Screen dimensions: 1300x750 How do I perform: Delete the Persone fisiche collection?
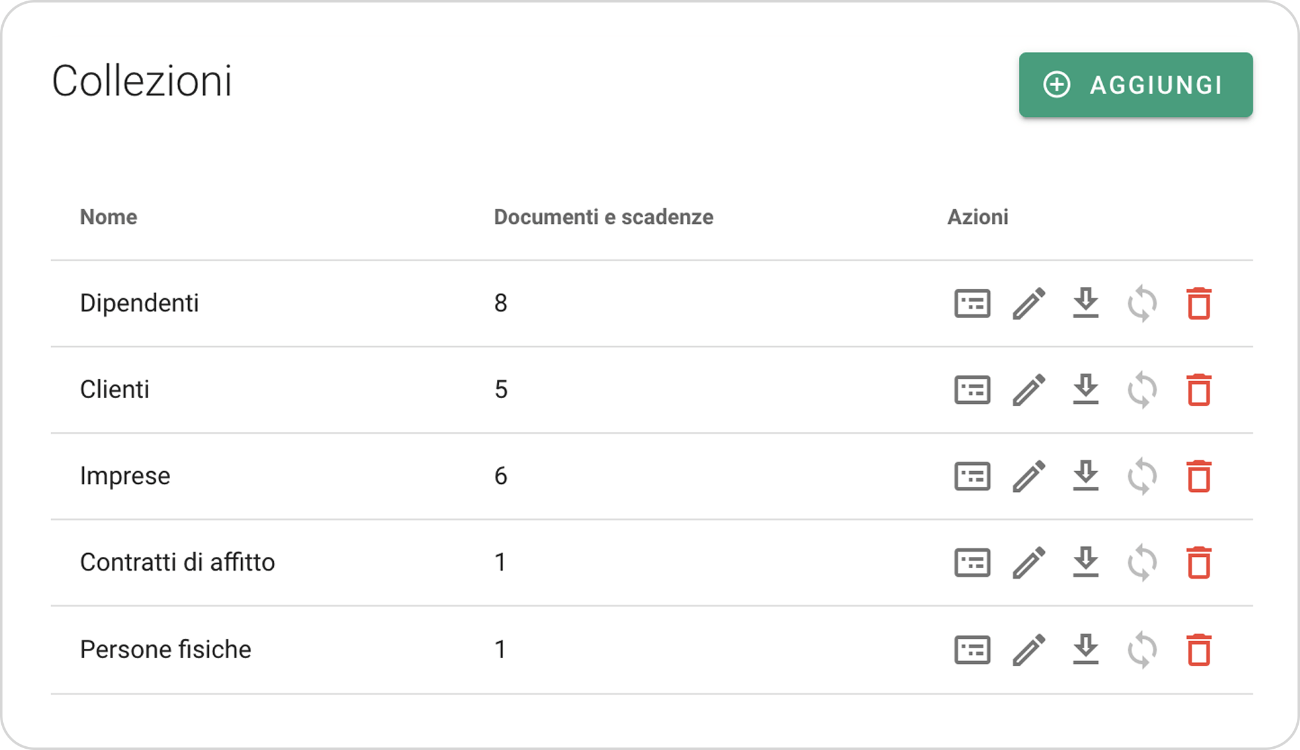point(1199,650)
